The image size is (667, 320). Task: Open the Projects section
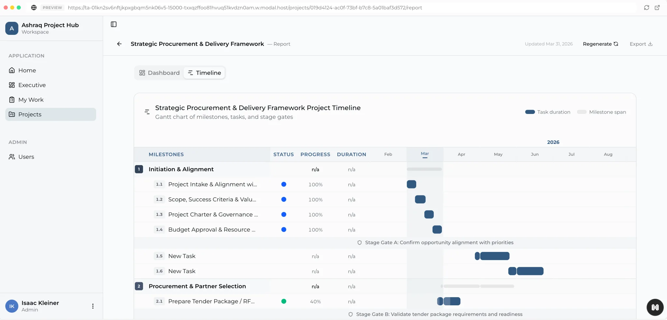pyautogui.click(x=51, y=114)
